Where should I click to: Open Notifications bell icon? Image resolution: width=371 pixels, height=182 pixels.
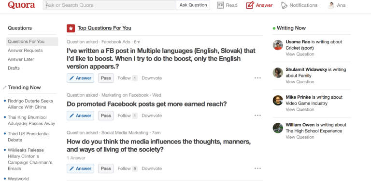(x=284, y=5)
